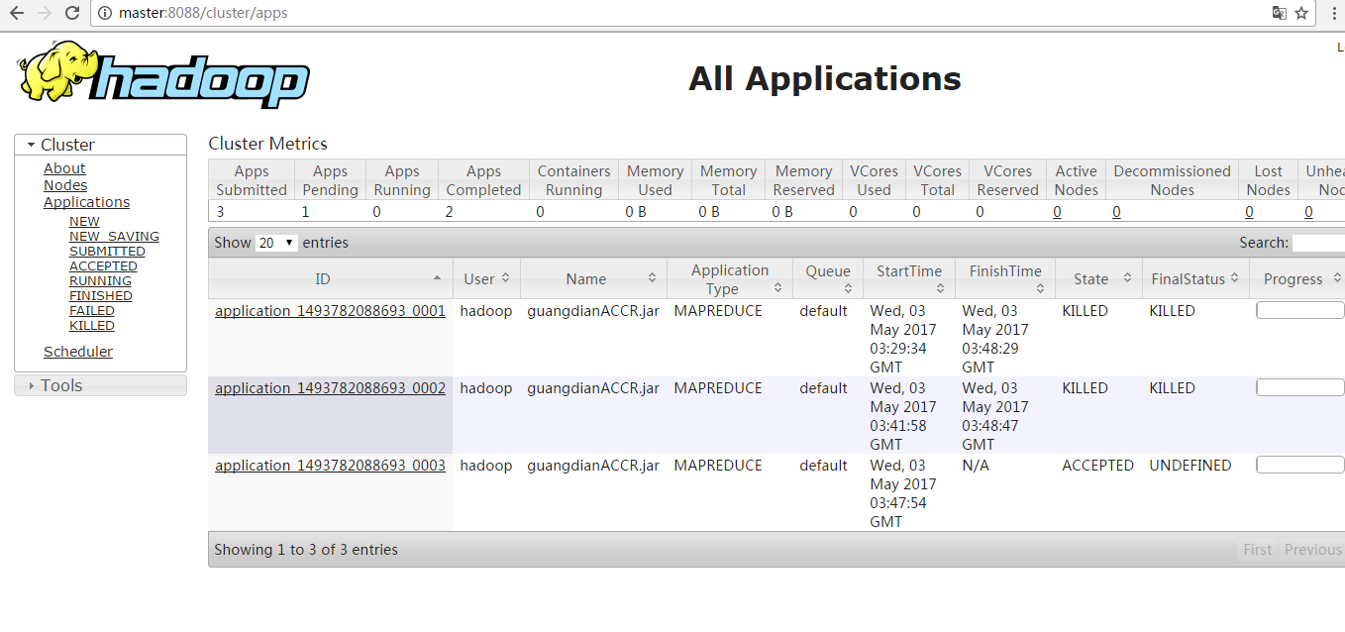Click the browser back arrow
This screenshot has width=1345, height=632.
[x=17, y=13]
